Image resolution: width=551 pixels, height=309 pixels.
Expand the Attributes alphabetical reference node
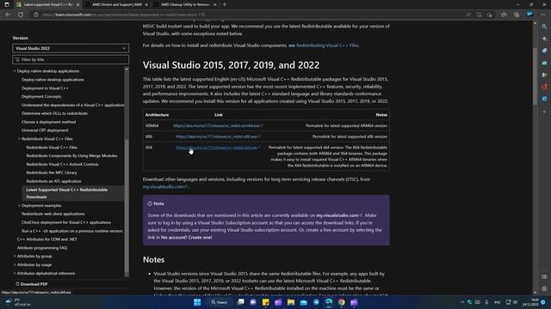(x=15, y=273)
